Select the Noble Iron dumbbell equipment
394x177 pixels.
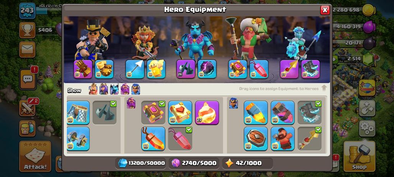click(78, 139)
